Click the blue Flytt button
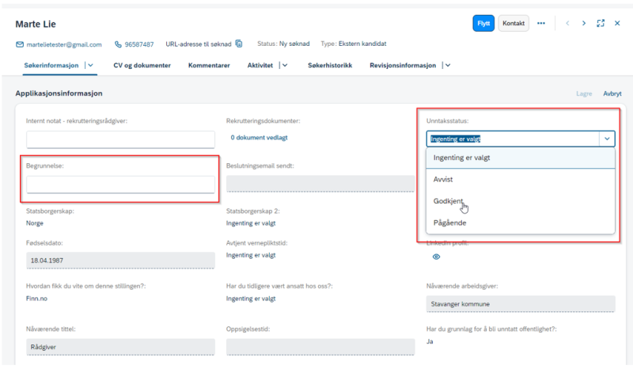 click(x=483, y=24)
